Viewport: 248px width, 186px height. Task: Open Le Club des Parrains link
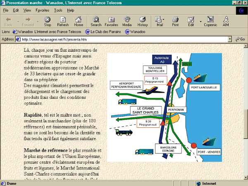tap(103, 31)
